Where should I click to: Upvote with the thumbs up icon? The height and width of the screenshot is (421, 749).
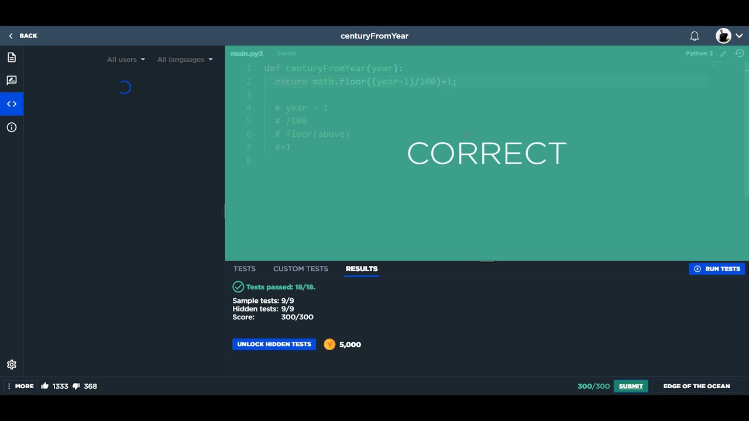[45, 386]
